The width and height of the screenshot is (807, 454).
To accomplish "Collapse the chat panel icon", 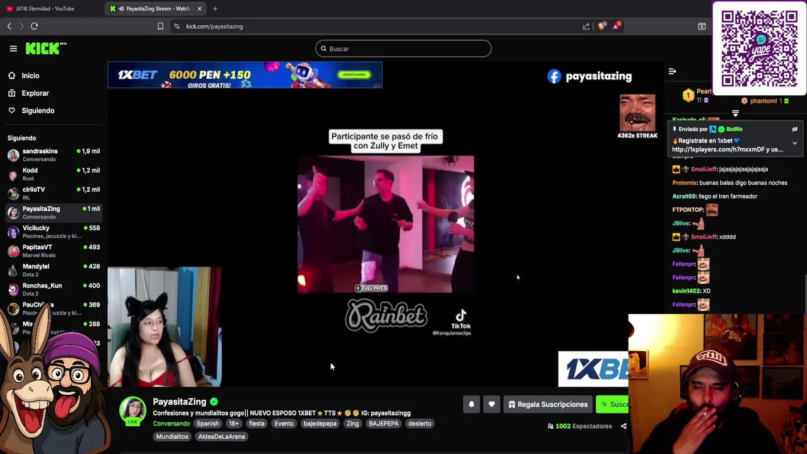I will (672, 71).
